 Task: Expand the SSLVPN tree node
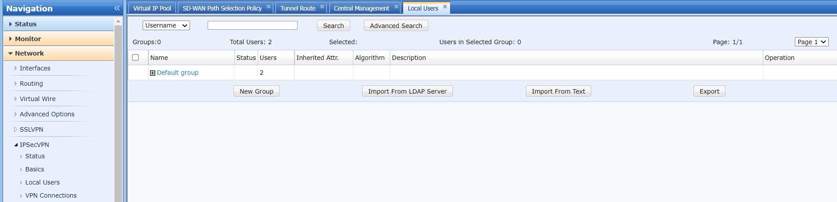coord(16,129)
